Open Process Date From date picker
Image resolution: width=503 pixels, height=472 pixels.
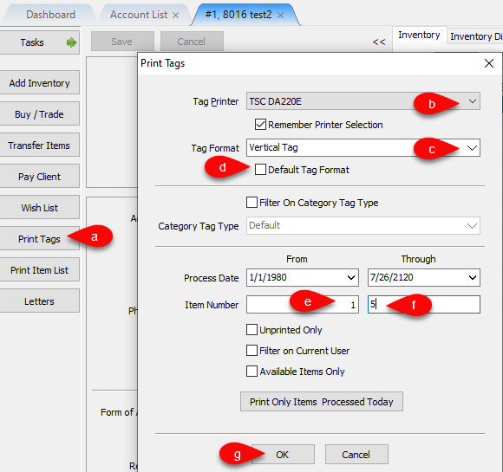pos(351,277)
